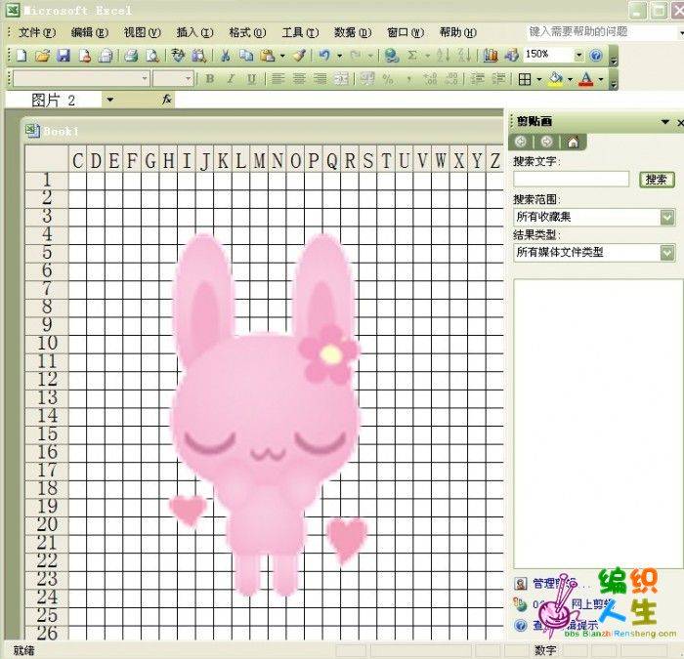Open the 格式(O) menu

(x=247, y=32)
